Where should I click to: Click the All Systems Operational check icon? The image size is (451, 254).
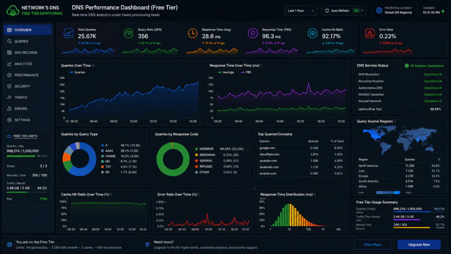point(407,66)
